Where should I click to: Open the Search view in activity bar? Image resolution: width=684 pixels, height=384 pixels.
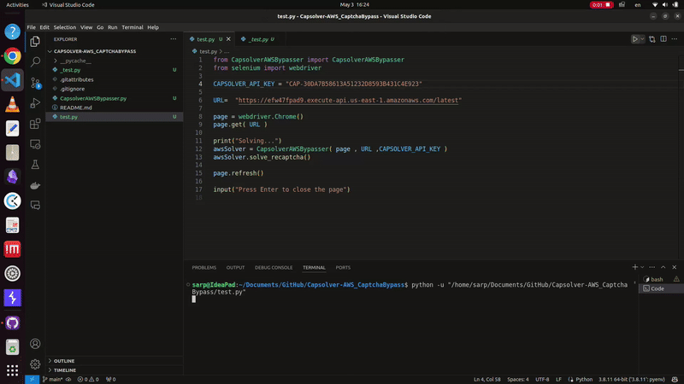pos(35,61)
